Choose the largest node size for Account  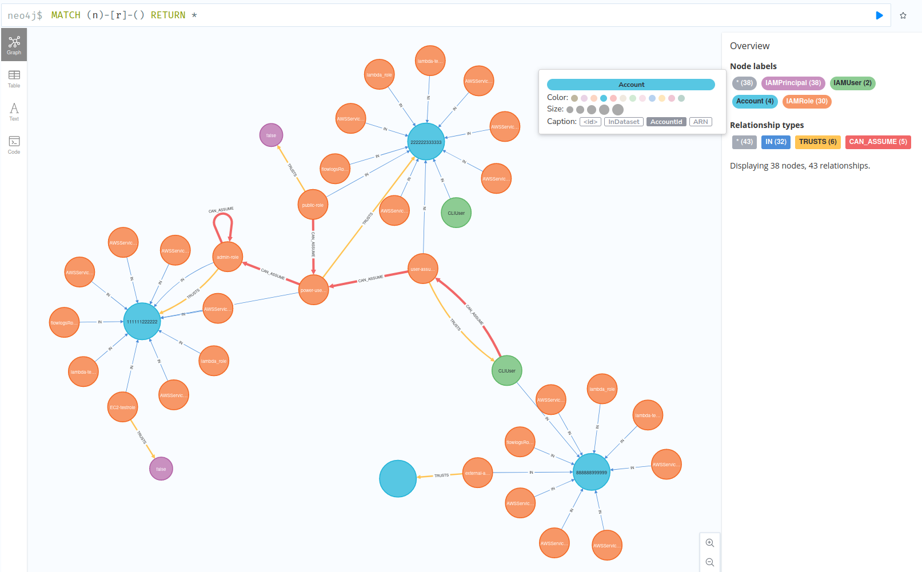click(618, 110)
